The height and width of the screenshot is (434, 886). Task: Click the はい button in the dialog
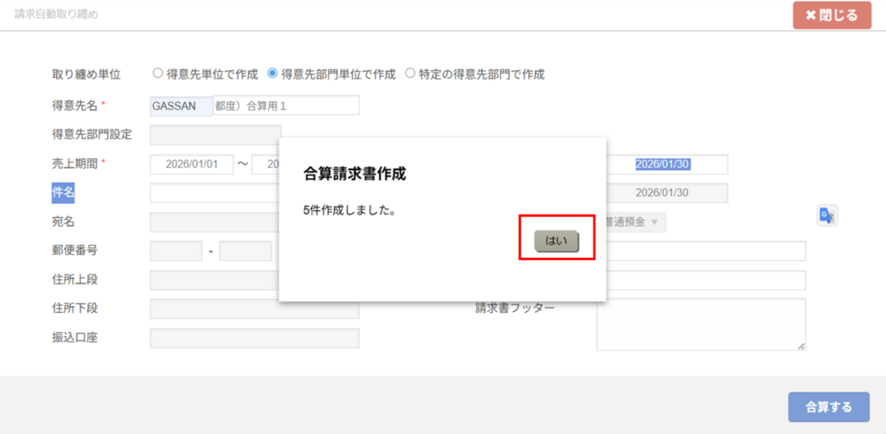coord(556,241)
